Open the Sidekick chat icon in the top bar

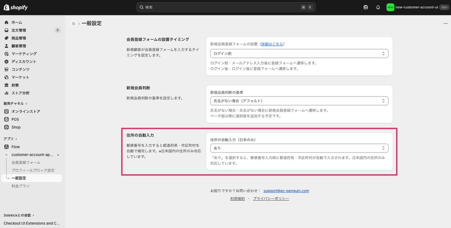pos(365,7)
